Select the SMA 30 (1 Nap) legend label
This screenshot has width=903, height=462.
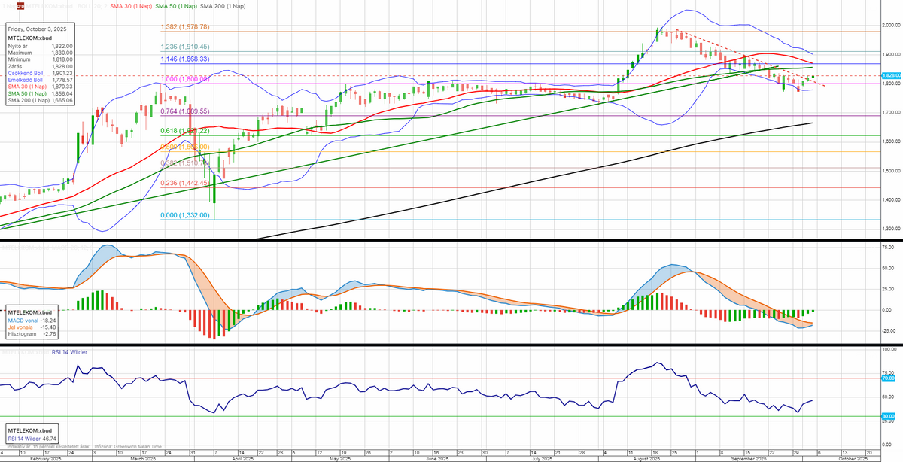click(x=133, y=6)
